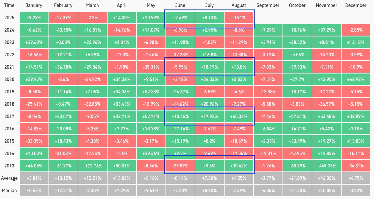The width and height of the screenshot is (374, 199).
Task: Select the +46.02% November average cell
Action: (x=326, y=178)
